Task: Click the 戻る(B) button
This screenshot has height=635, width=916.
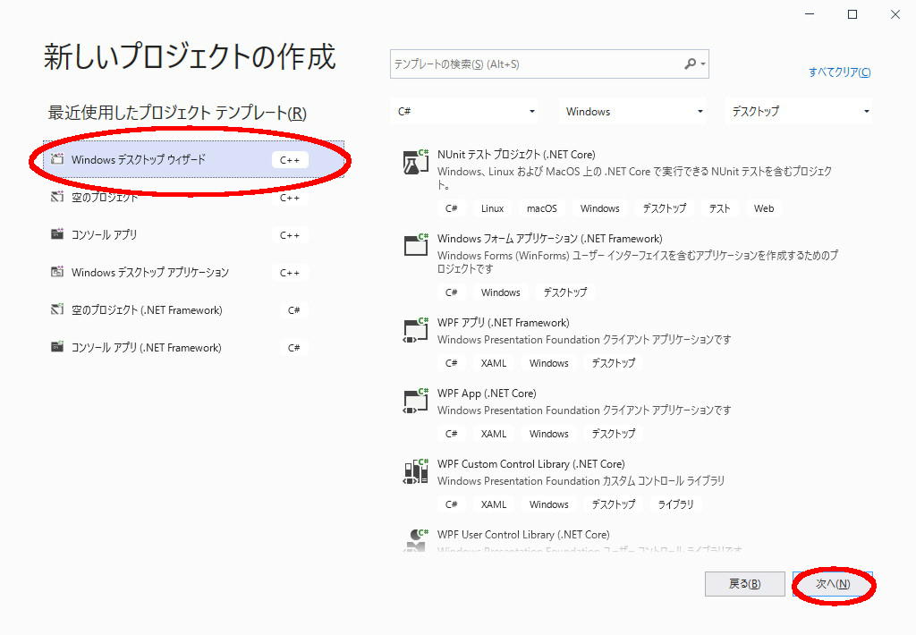Action: click(x=745, y=584)
